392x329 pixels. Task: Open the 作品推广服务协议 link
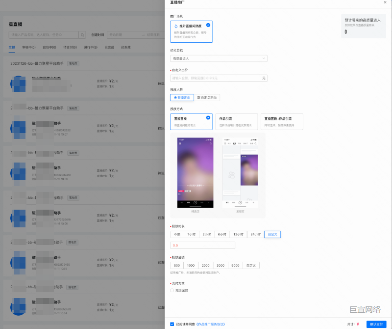pyautogui.click(x=210, y=324)
